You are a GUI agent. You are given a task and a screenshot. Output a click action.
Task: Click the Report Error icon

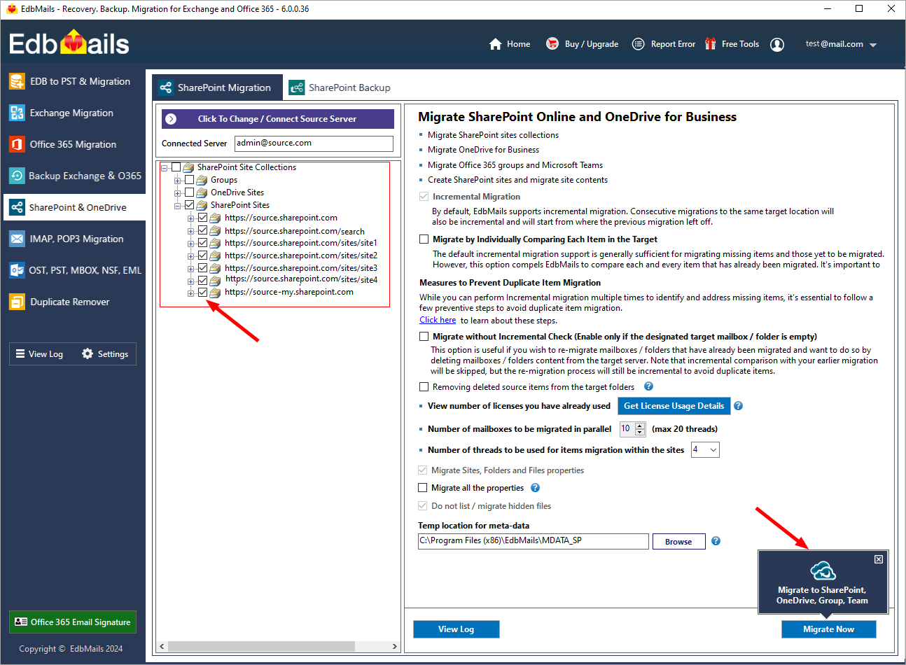pos(638,44)
